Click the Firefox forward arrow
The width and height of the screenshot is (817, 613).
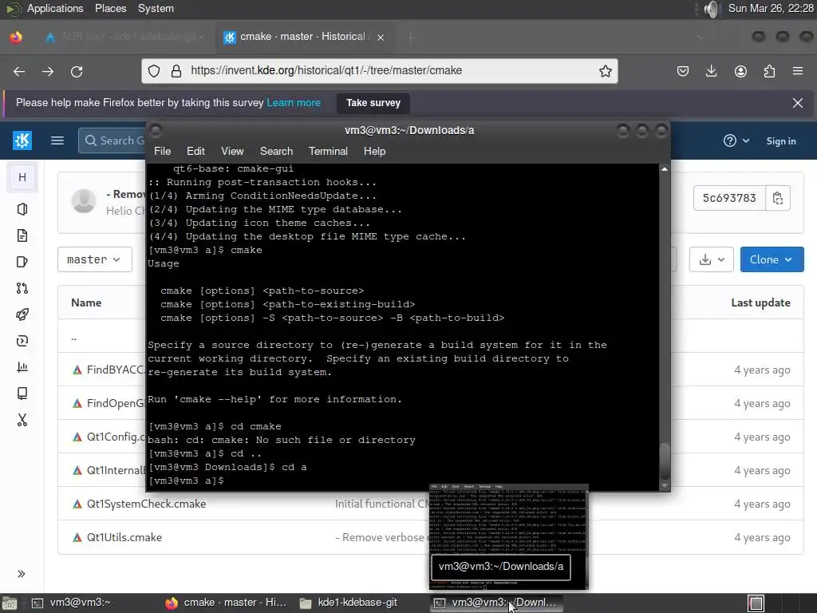point(48,71)
